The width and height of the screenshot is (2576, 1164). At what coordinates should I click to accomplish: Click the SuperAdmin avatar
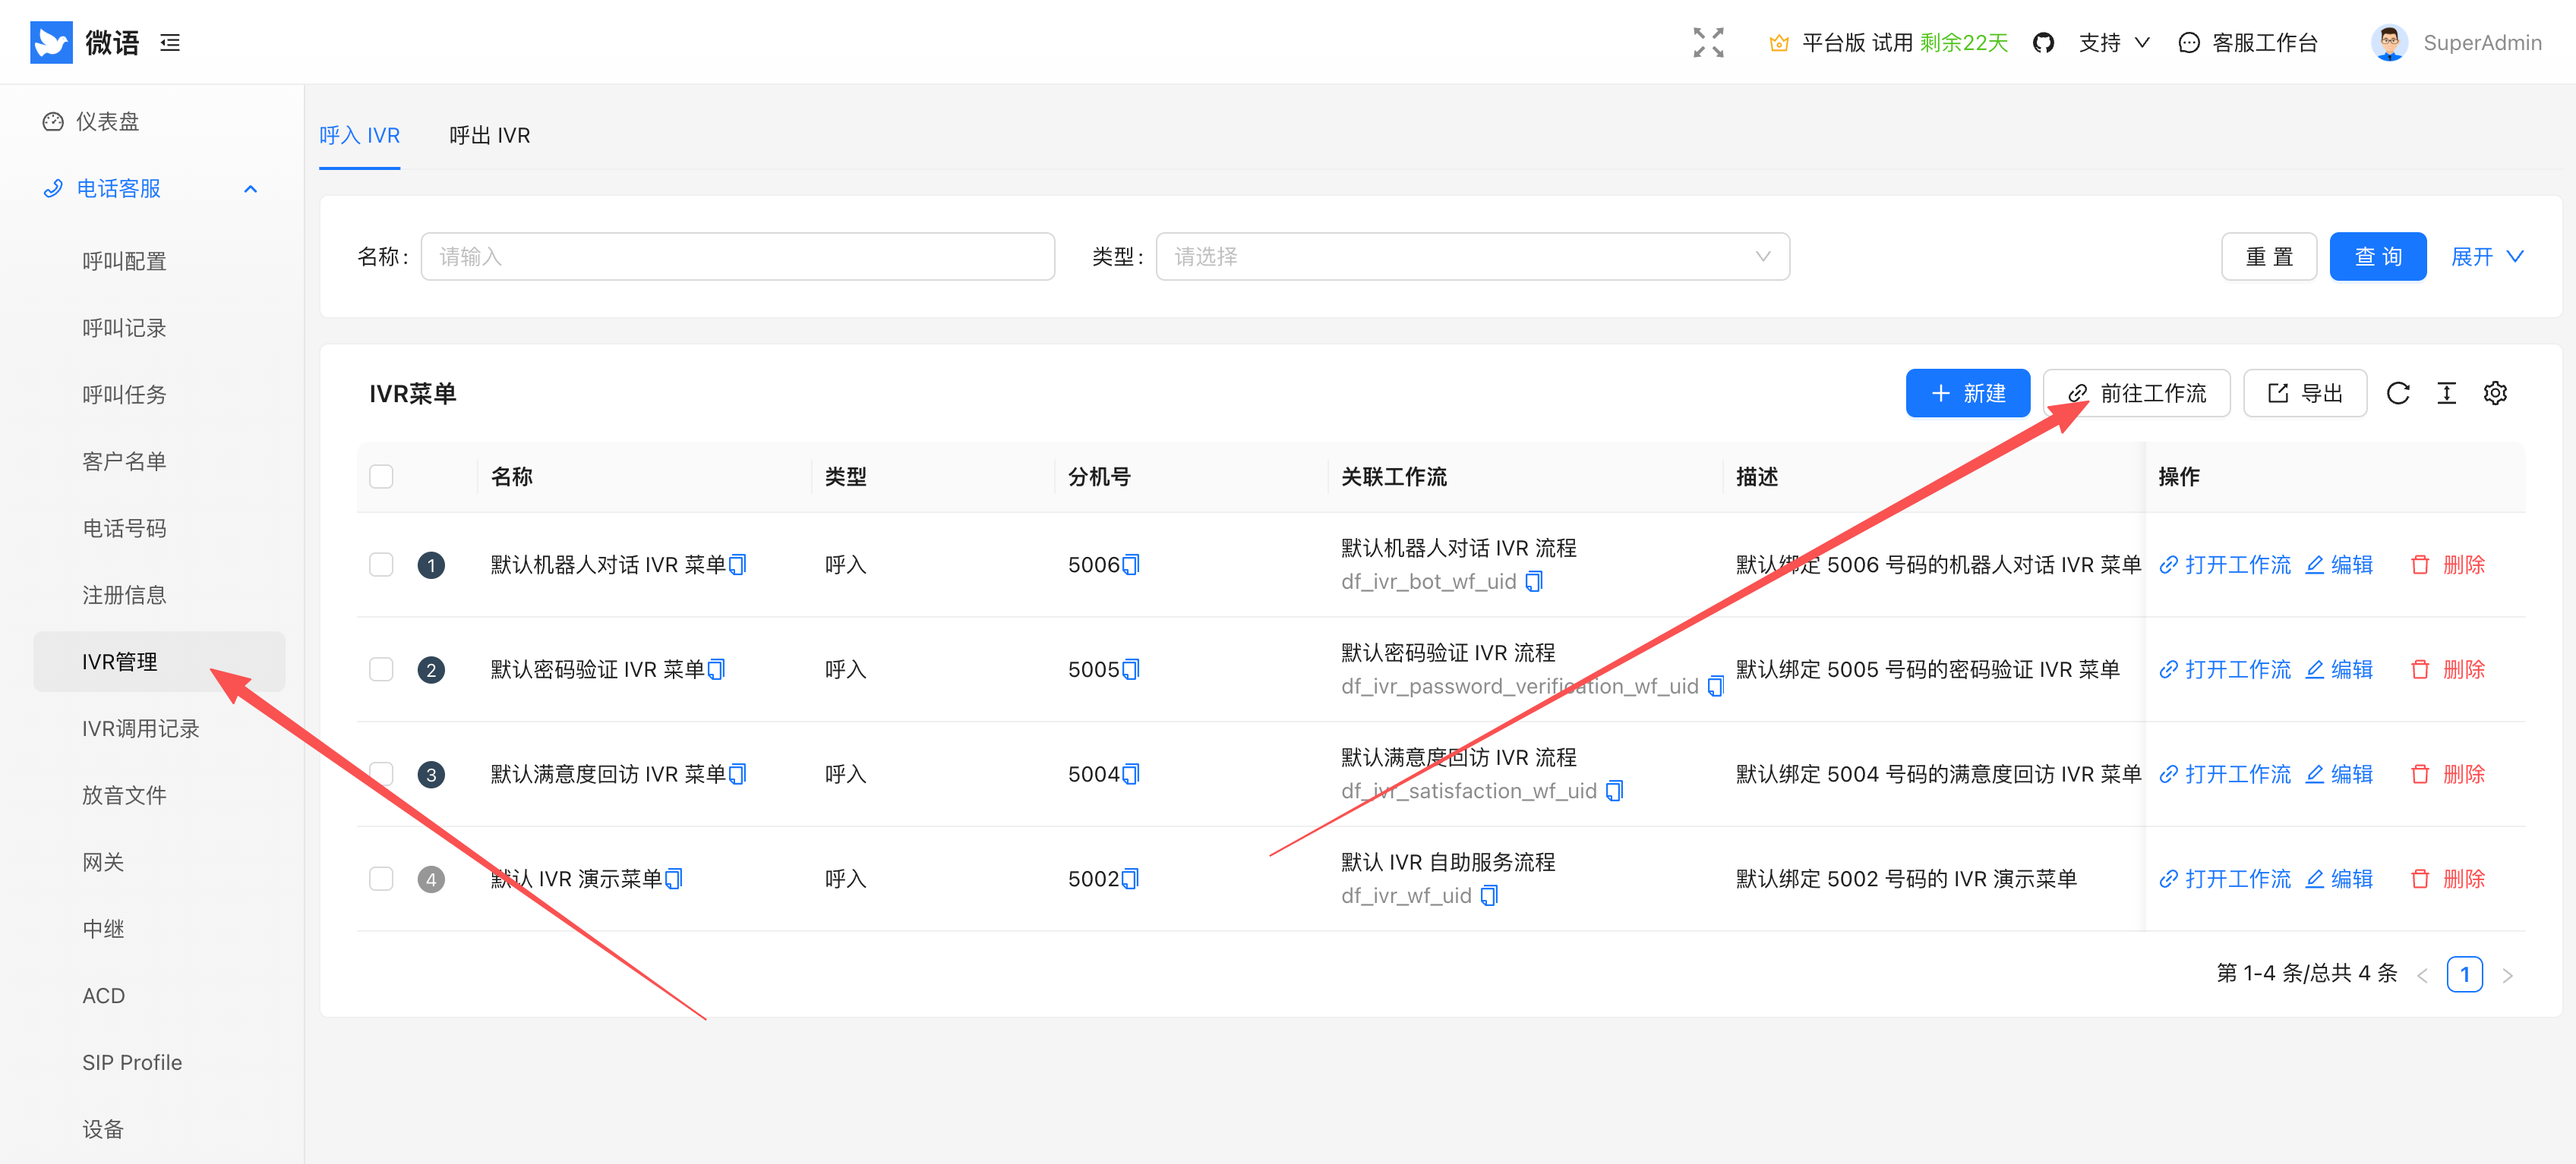click(x=2389, y=43)
